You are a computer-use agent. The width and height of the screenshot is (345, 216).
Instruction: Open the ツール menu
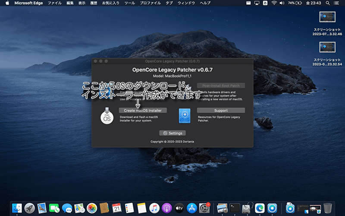coord(130,3)
